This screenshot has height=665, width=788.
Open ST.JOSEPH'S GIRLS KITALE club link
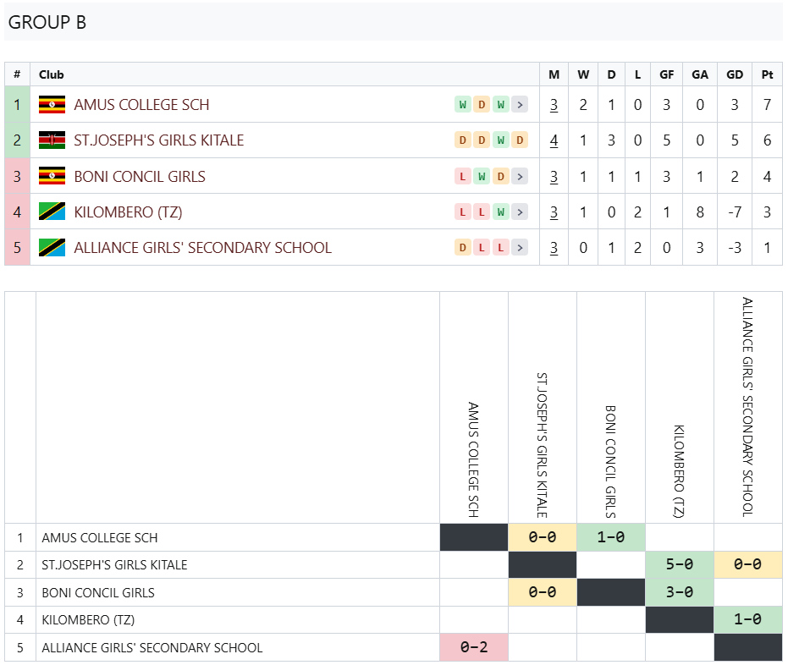(x=159, y=140)
